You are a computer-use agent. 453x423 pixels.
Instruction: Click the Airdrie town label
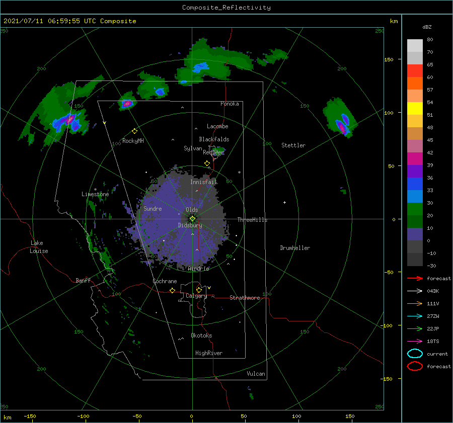198,269
